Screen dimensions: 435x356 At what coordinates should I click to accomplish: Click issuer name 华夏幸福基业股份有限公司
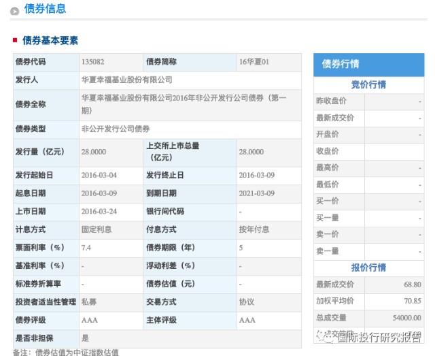pyautogui.click(x=127, y=80)
